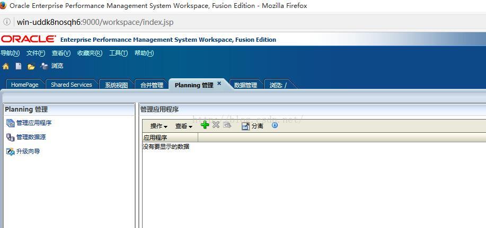Switch to the Shared Services tab
486x228 pixels.
click(72, 85)
